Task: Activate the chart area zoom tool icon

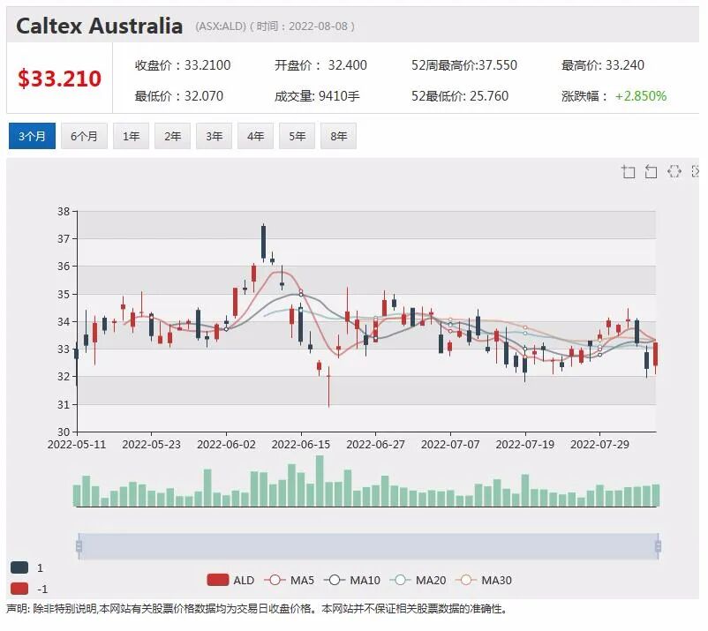Action: click(x=629, y=172)
